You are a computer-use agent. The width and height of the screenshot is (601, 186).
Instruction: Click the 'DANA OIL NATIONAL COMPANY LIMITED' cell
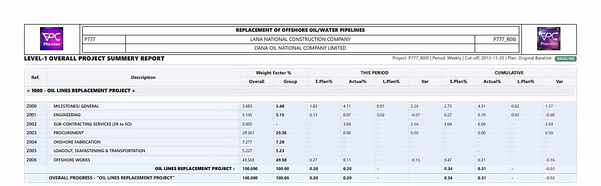pyautogui.click(x=300, y=48)
